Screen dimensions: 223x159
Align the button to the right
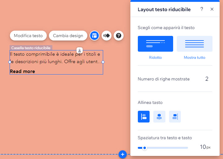coord(175,117)
